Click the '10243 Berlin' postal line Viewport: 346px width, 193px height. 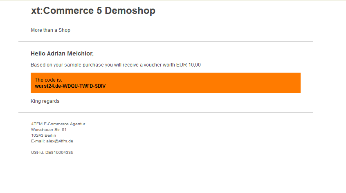pos(43,135)
